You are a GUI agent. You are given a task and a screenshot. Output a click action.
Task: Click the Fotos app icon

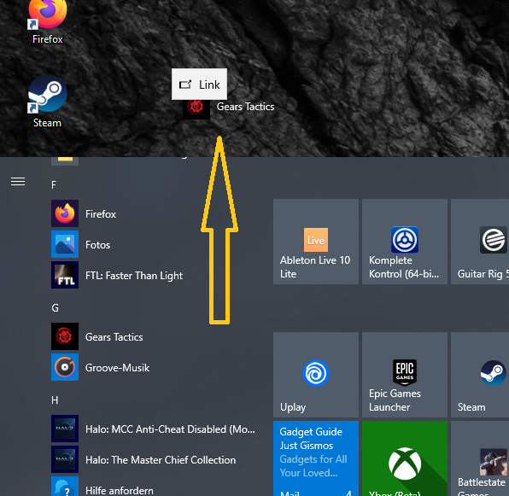pyautogui.click(x=65, y=244)
